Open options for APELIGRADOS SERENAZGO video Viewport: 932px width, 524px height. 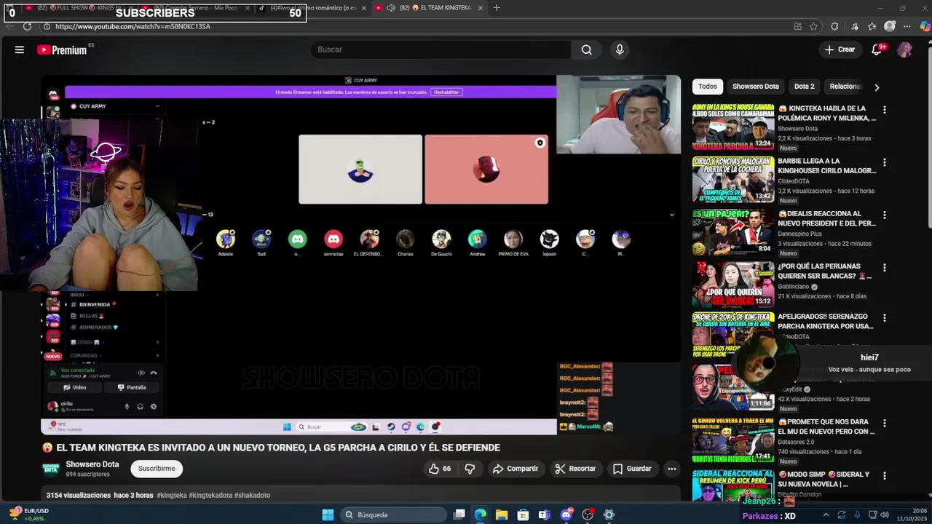(884, 318)
